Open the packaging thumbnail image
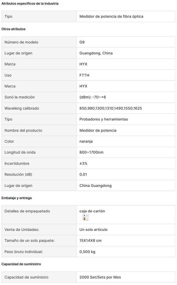 click(85, 217)
